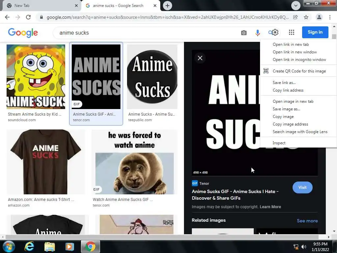Screen dimensions: 337x253
Task: Close the New Tab tab
Action: pyautogui.click(x=76, y=6)
